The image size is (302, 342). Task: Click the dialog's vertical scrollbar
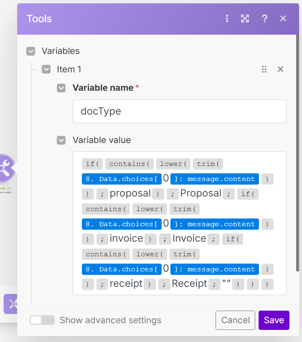[x=297, y=167]
